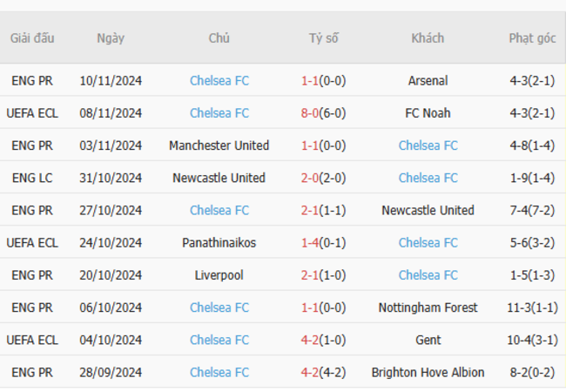Select the 11-3(1-1) corner stats cell
566x392 pixels.
pos(532,308)
